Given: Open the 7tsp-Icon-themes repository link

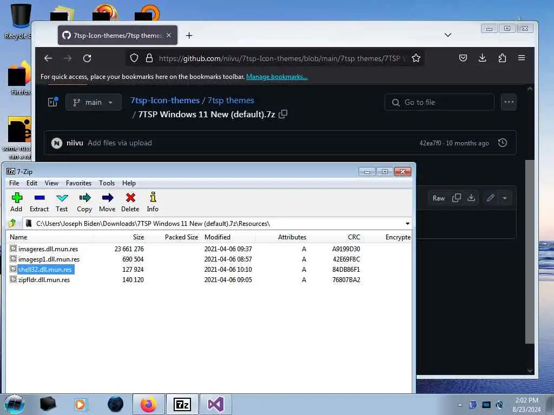Looking at the screenshot, I should [x=165, y=100].
